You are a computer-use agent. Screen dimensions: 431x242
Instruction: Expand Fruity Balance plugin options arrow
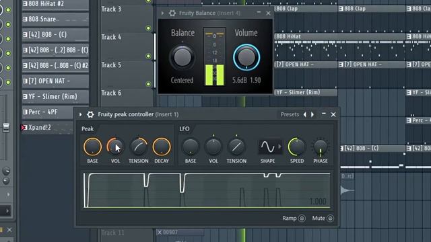point(162,13)
